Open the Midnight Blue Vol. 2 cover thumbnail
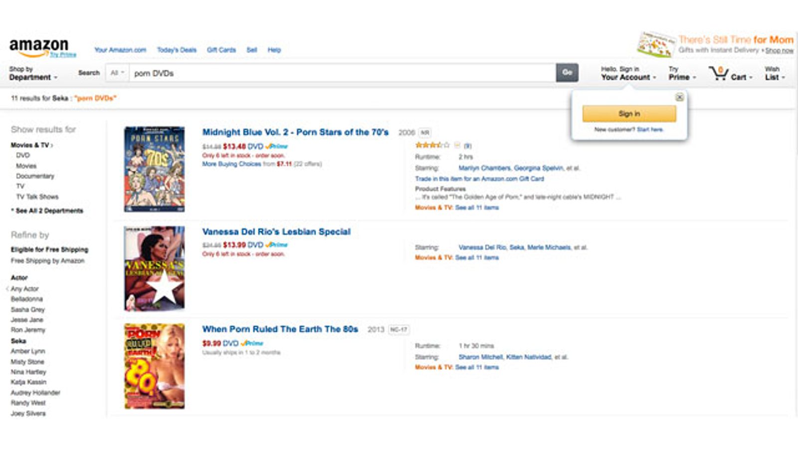Image resolution: width=798 pixels, height=449 pixels. tap(154, 169)
